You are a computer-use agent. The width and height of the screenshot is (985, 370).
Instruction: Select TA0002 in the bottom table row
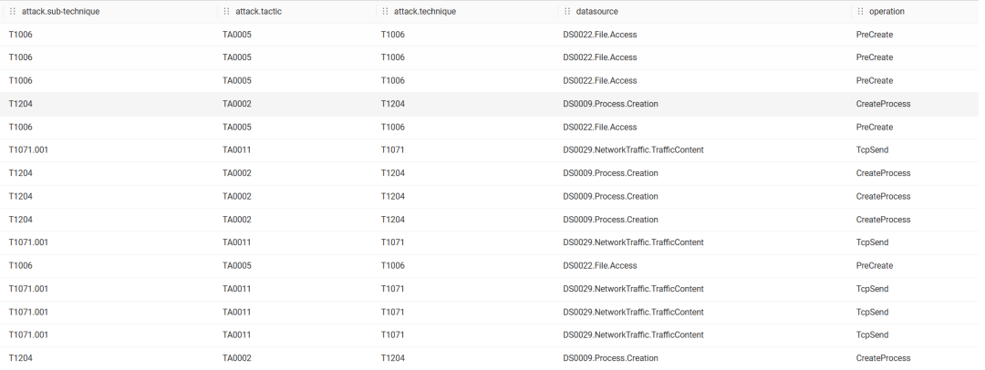tap(237, 358)
